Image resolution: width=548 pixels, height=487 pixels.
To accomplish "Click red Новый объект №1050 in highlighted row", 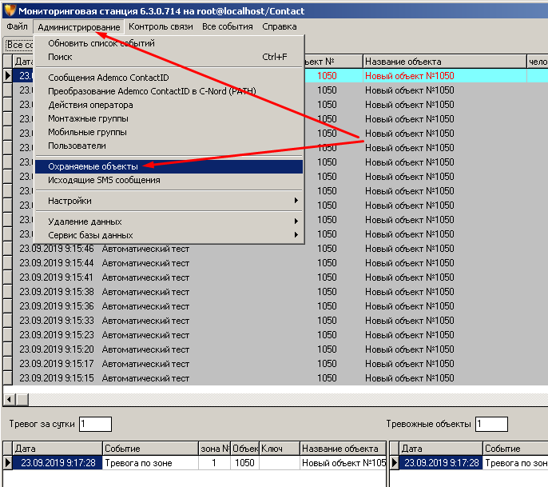I will click(x=409, y=76).
